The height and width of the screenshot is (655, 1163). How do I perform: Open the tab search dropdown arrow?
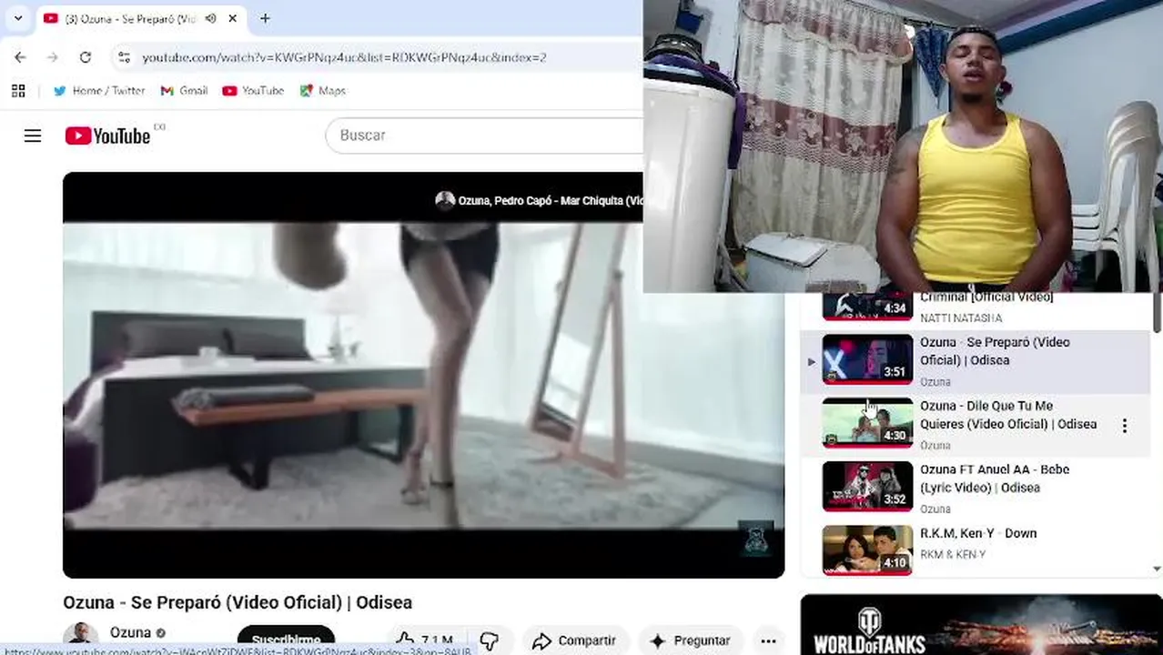18,18
